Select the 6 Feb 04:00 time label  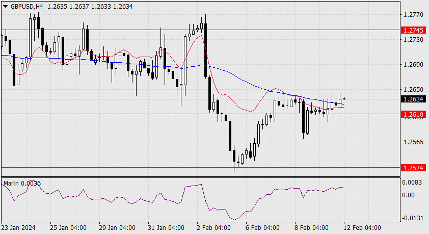(263, 228)
